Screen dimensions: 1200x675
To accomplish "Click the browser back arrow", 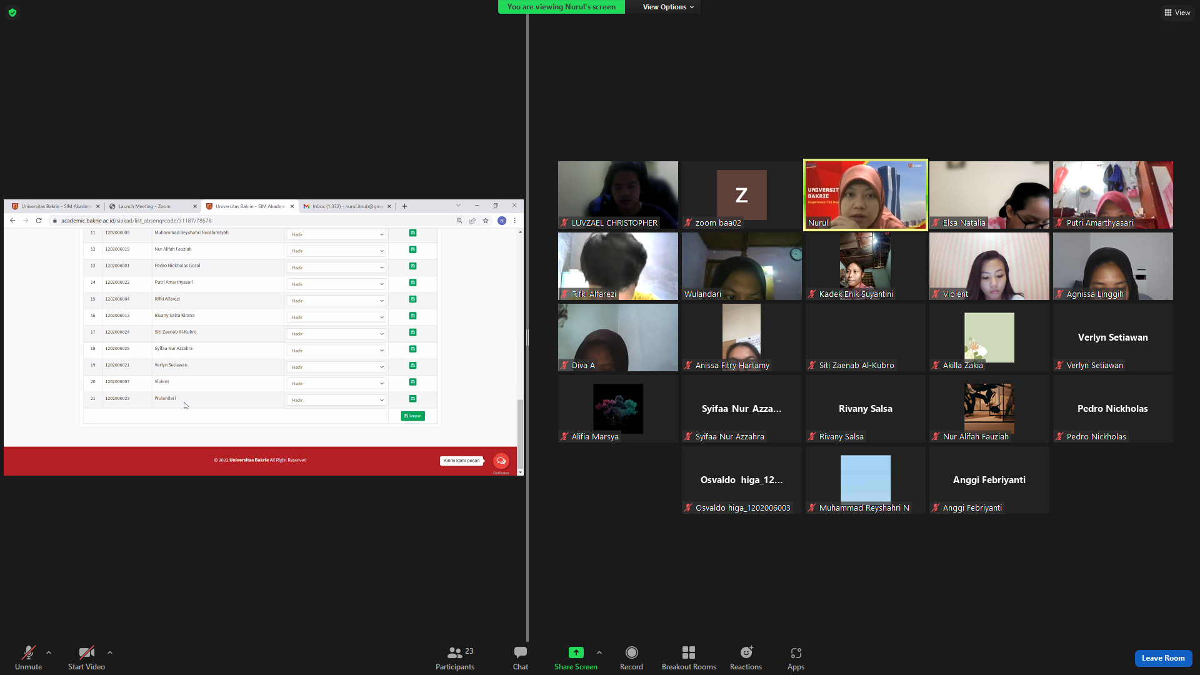I will coord(12,221).
